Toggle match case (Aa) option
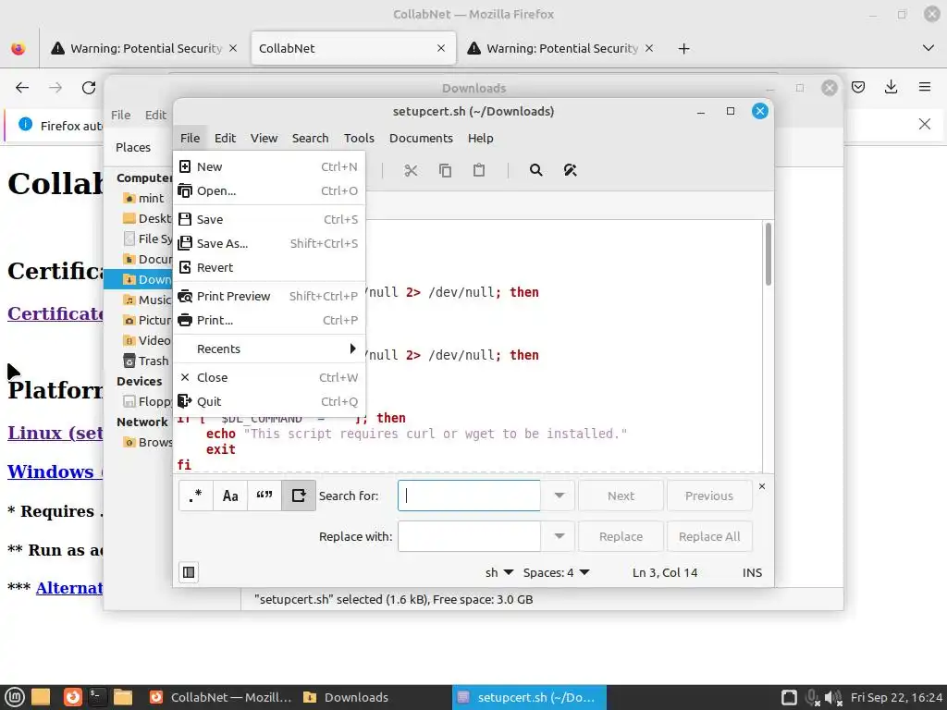This screenshot has height=710, width=947. [230, 496]
